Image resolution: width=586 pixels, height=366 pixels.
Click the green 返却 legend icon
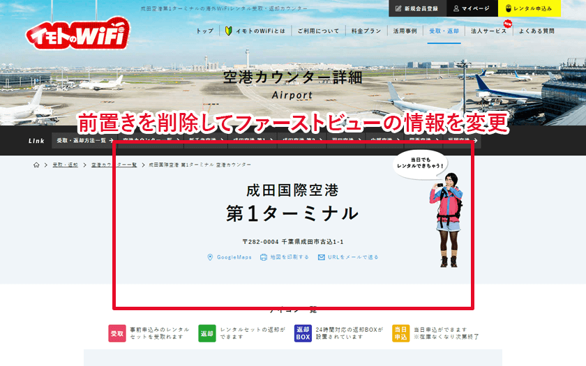click(207, 333)
